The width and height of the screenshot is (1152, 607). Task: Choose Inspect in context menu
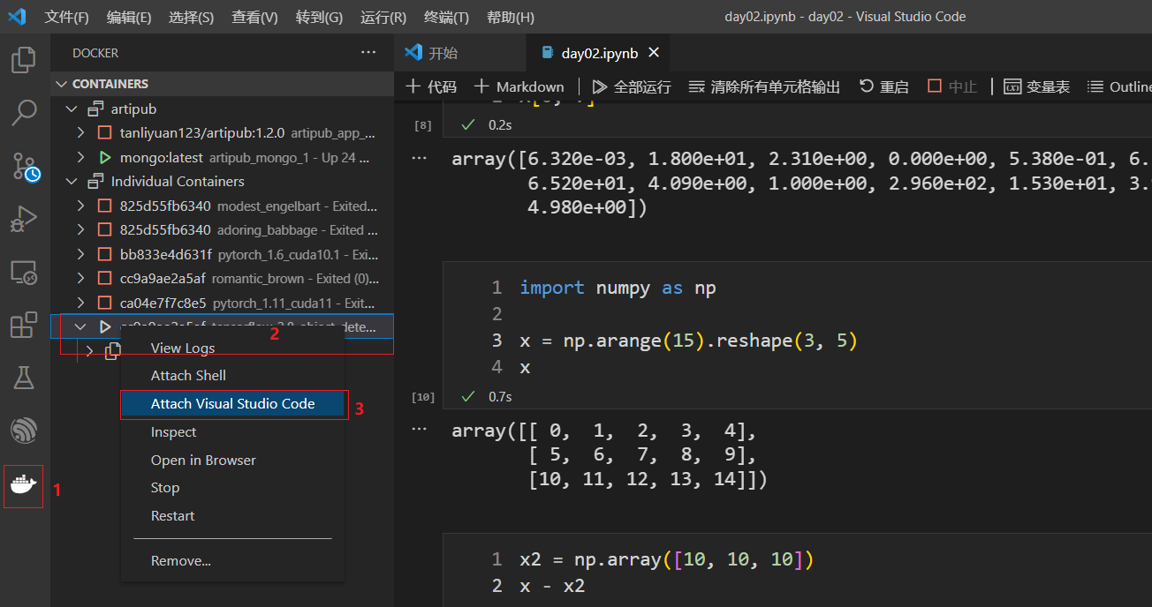coord(232,432)
